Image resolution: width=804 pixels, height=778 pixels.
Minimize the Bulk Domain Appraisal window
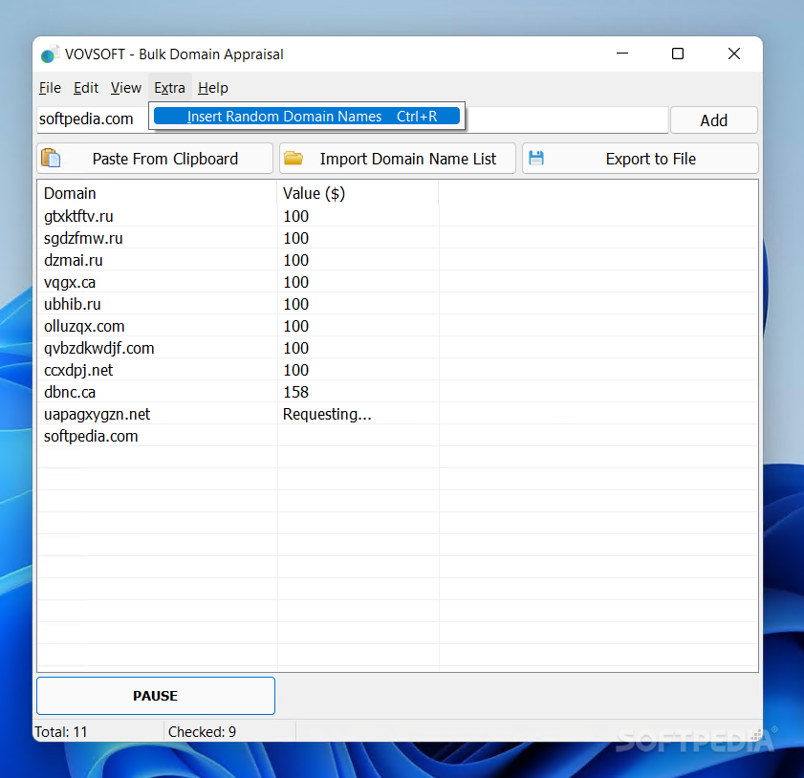tap(622, 54)
